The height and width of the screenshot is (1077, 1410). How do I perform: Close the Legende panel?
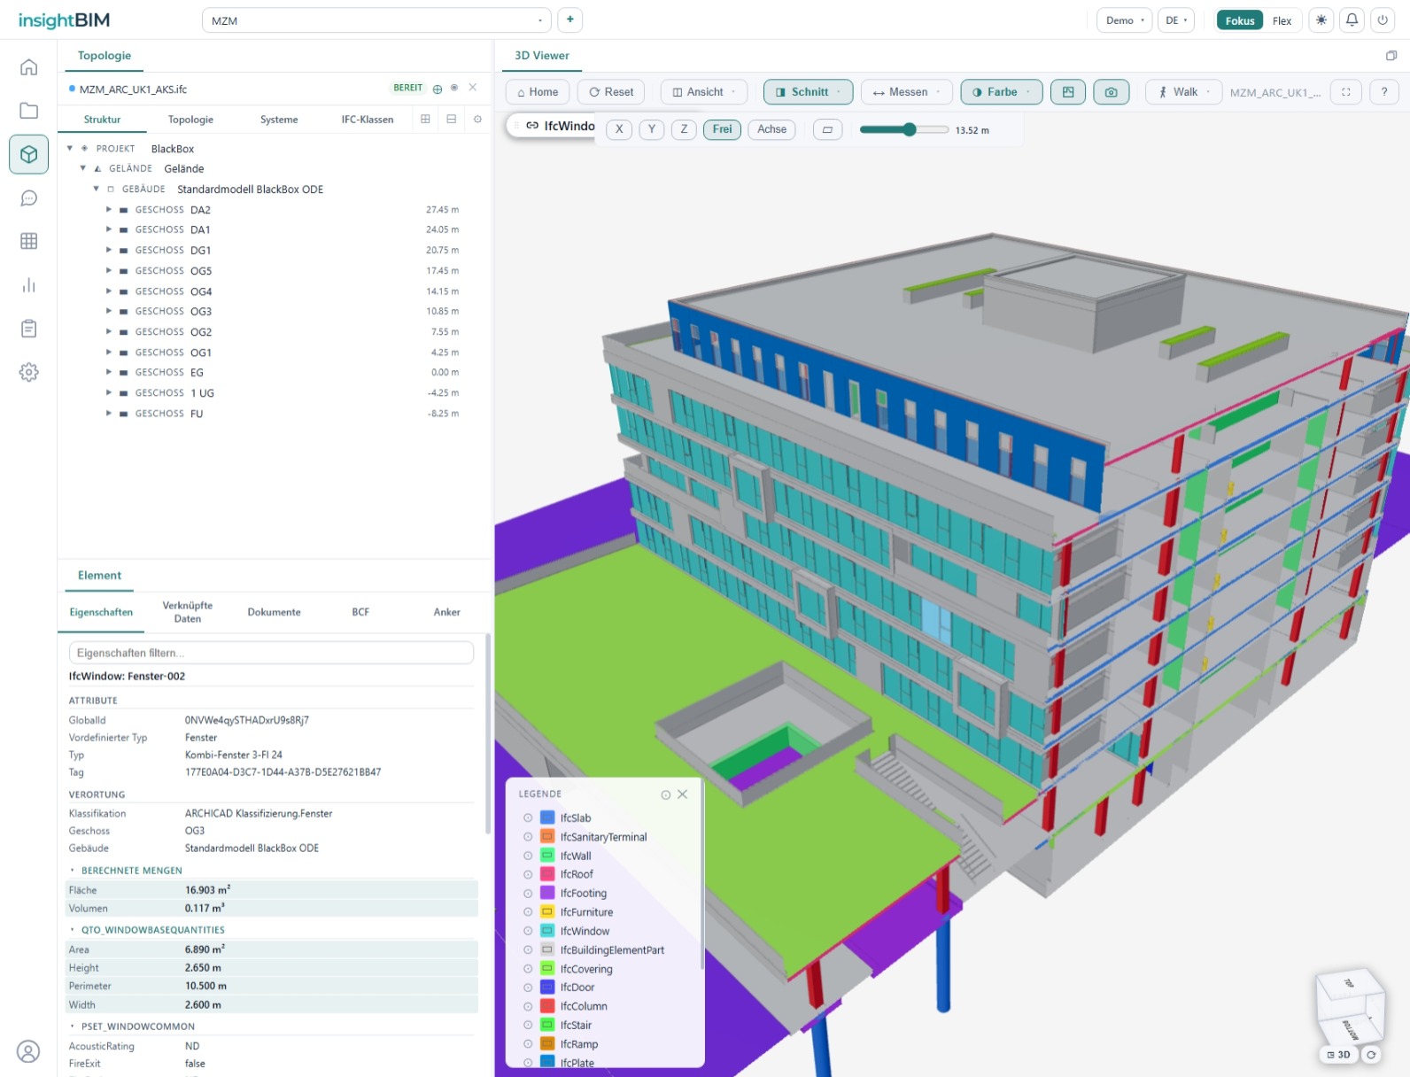(x=682, y=794)
